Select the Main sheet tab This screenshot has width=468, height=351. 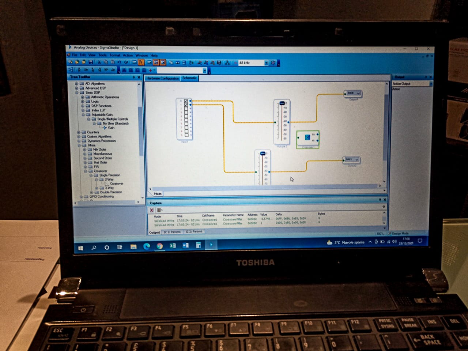coord(158,194)
